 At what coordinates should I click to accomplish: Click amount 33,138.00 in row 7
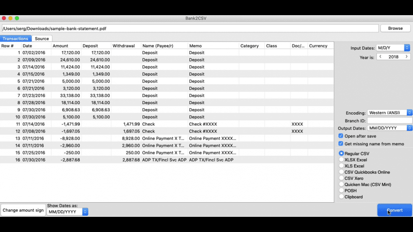click(70, 95)
